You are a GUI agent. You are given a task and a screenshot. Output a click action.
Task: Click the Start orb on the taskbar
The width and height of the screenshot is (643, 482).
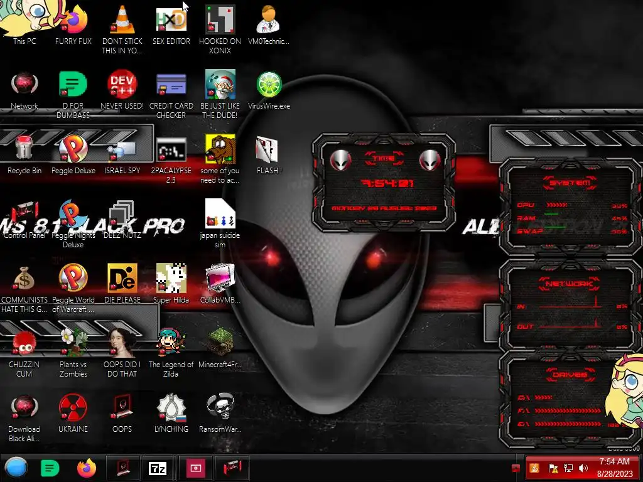coord(16,468)
